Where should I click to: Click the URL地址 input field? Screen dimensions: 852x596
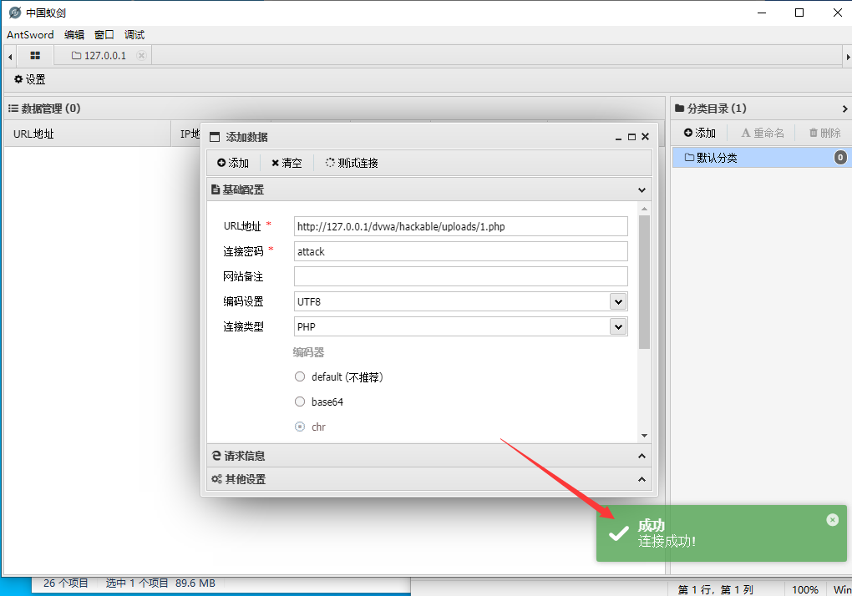pos(461,226)
